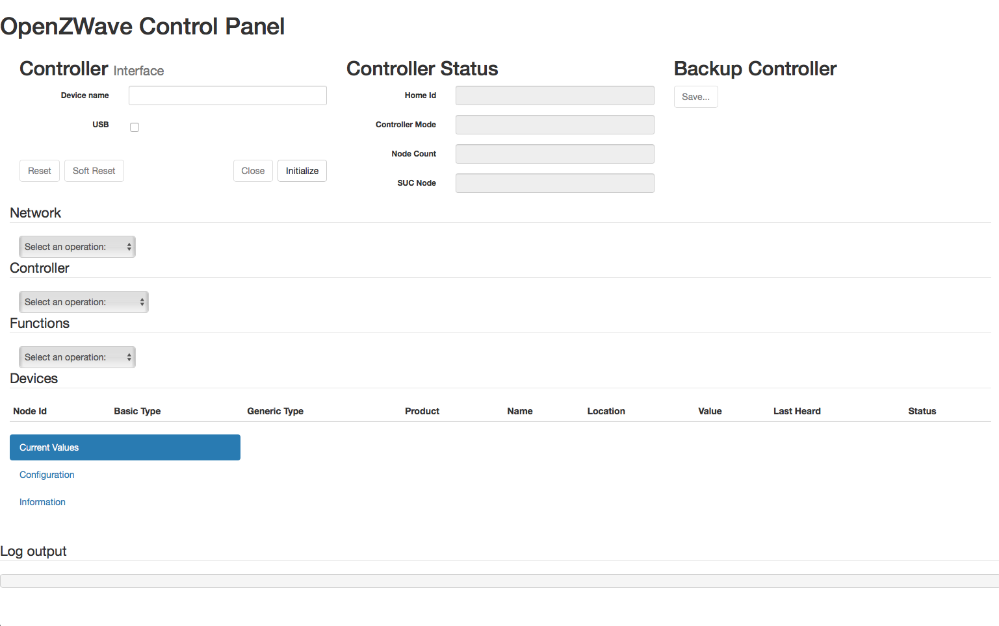Switch to the Information tab
This screenshot has width=999, height=626.
tap(42, 502)
